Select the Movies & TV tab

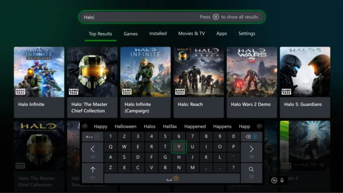tap(192, 33)
